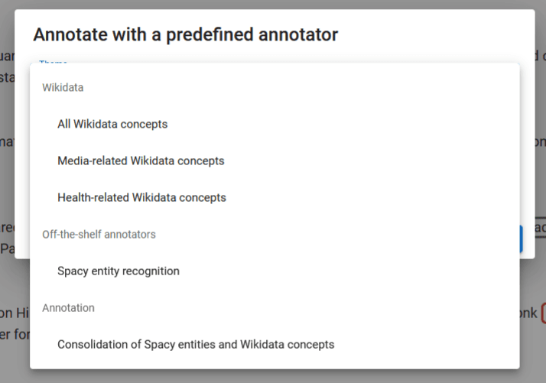Click the dimmed "rec" background text
The height and width of the screenshot is (383, 546).
[x=7, y=228]
